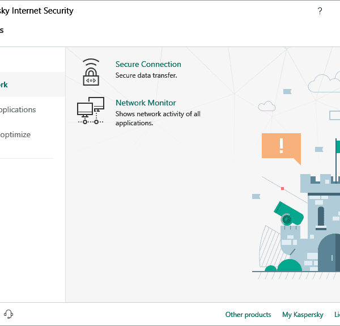Click the Internet Security window title
Screen dimensions: 340x326
(37, 11)
